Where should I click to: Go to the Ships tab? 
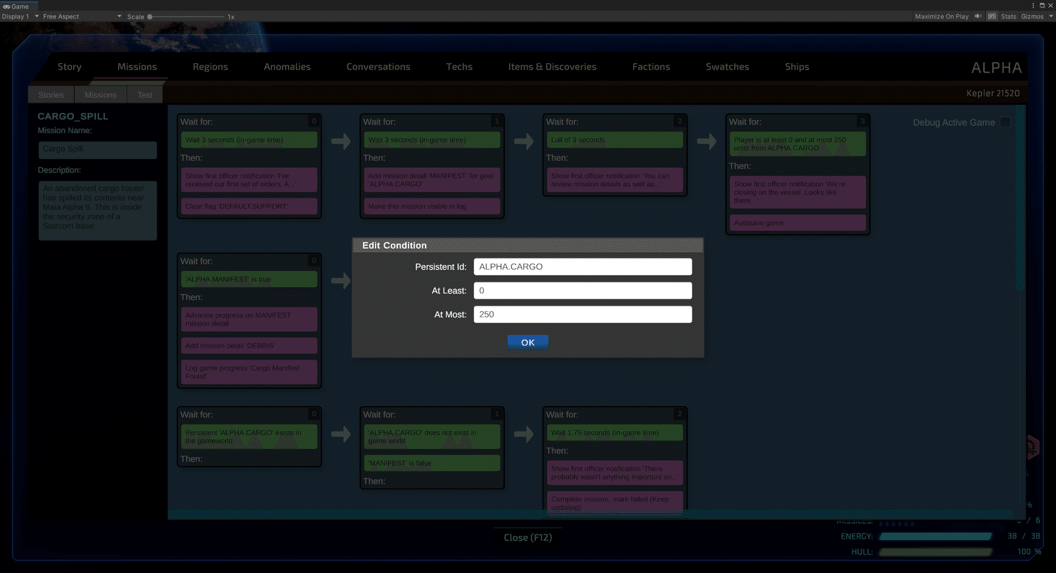point(797,67)
